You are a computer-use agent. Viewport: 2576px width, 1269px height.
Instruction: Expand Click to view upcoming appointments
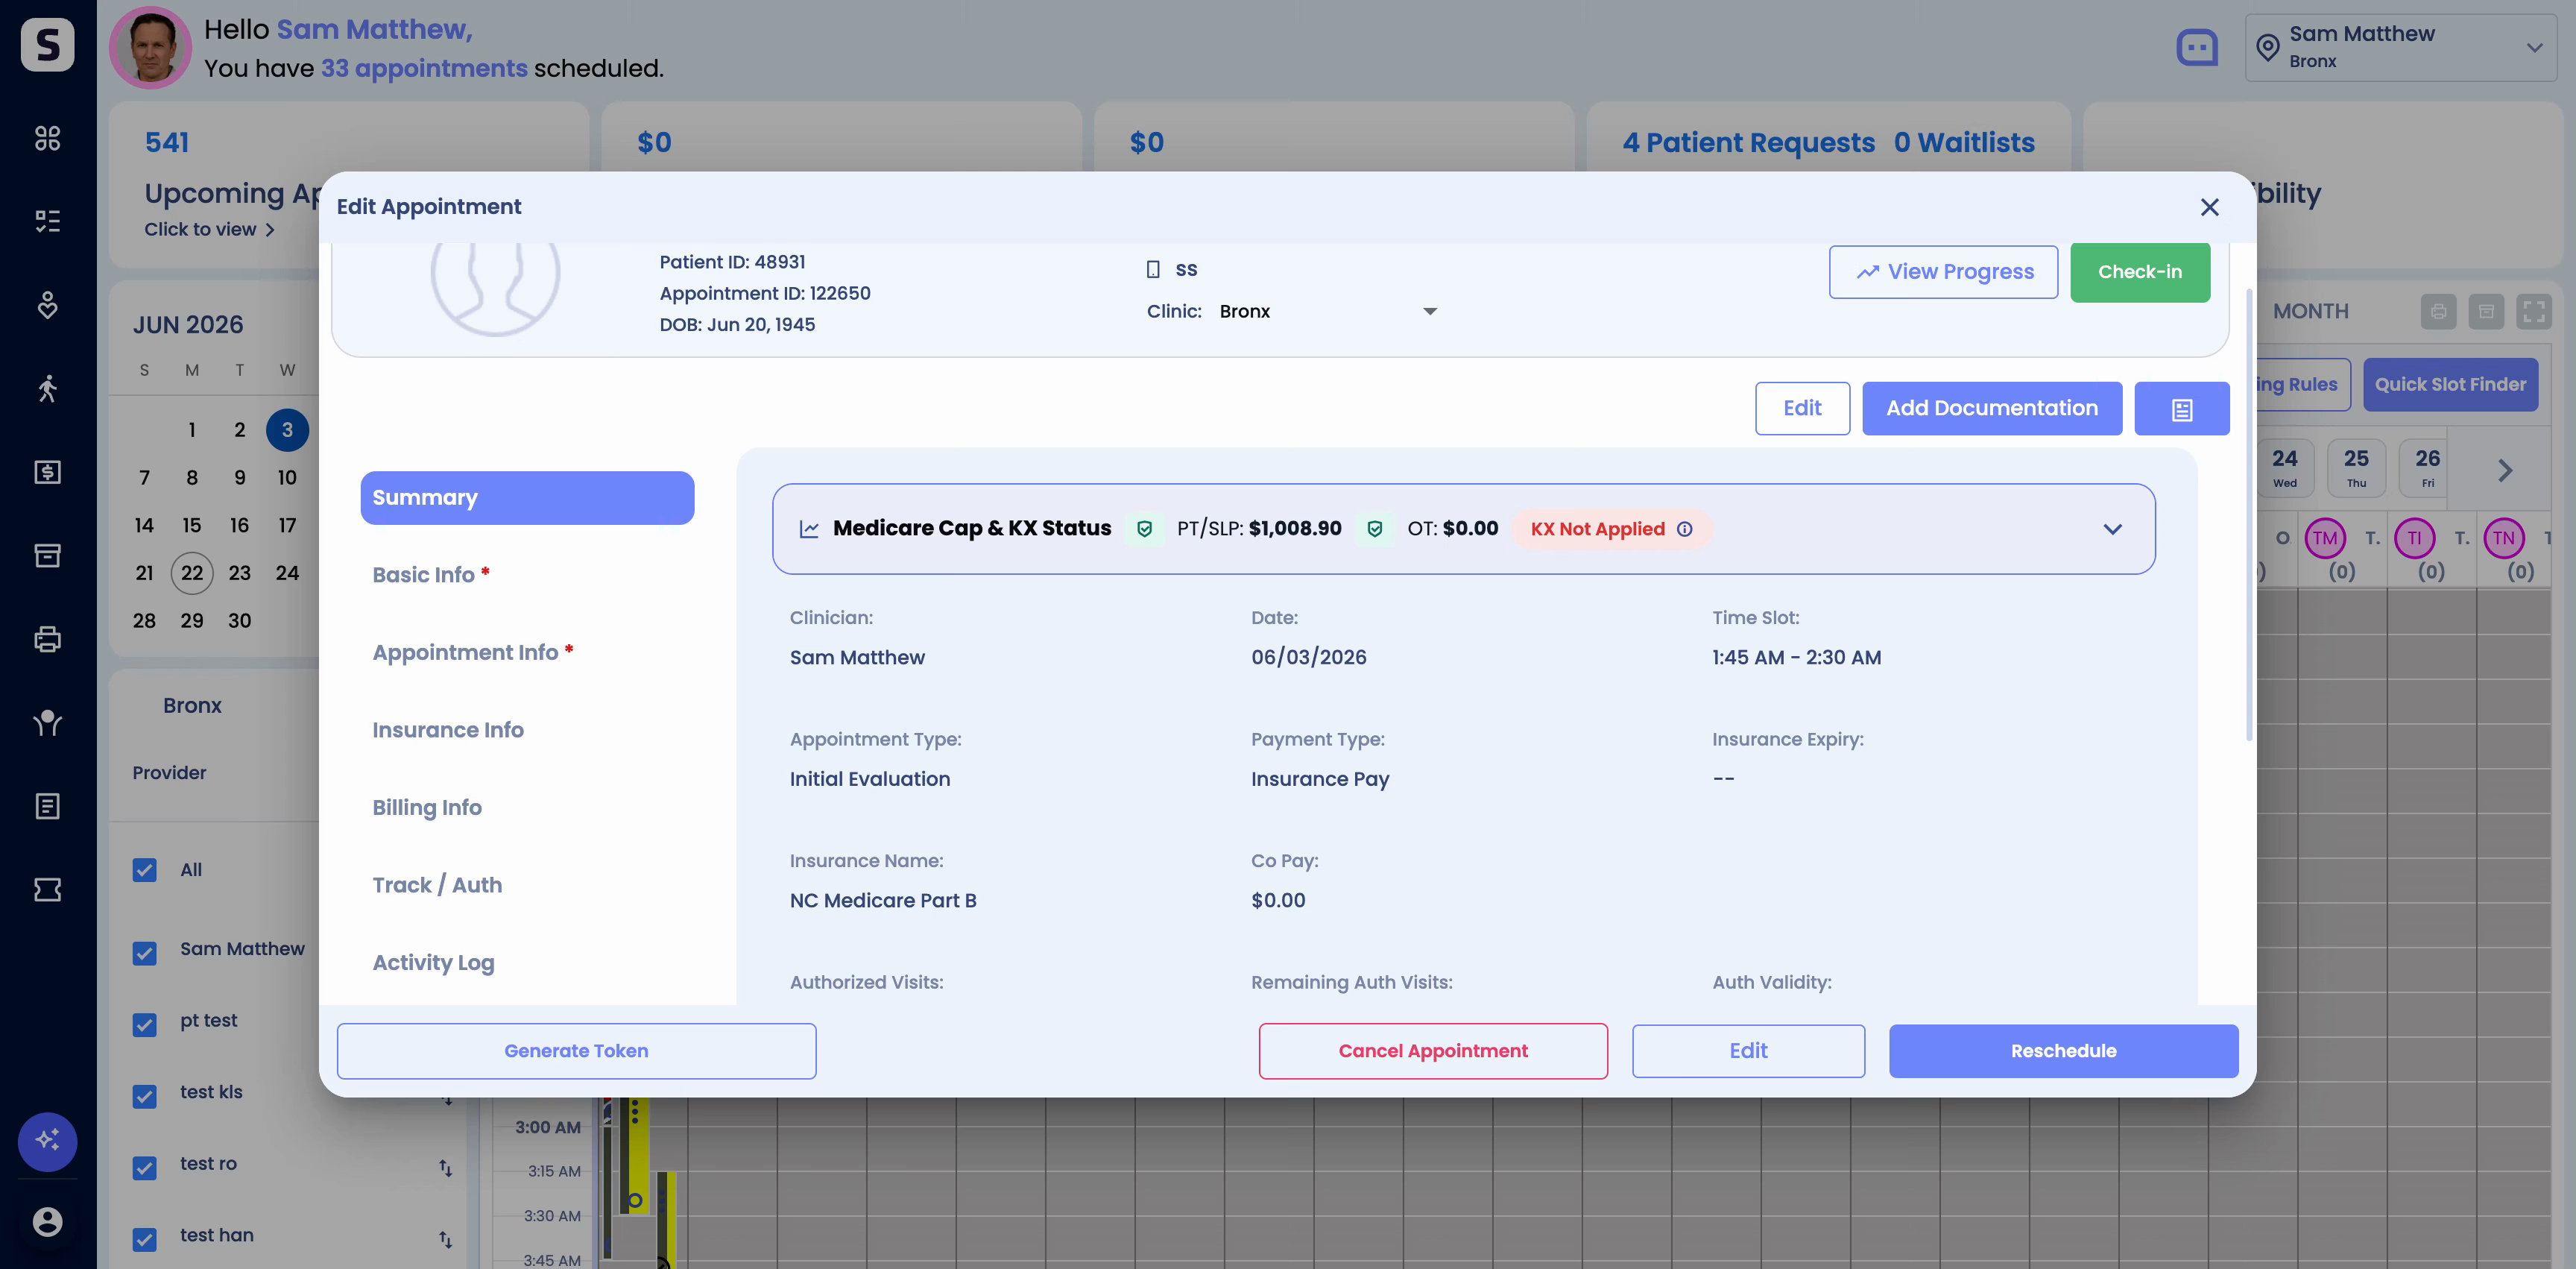209,229
